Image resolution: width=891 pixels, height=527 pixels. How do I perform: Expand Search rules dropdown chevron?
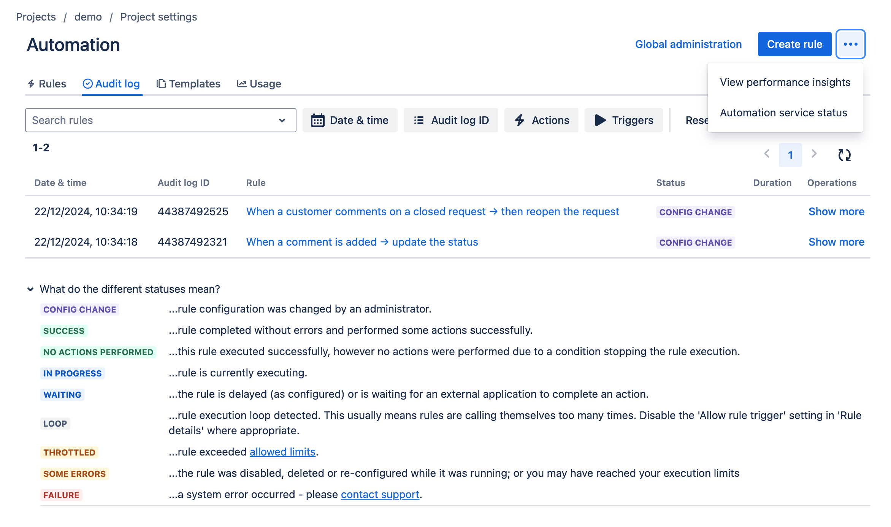(x=282, y=120)
